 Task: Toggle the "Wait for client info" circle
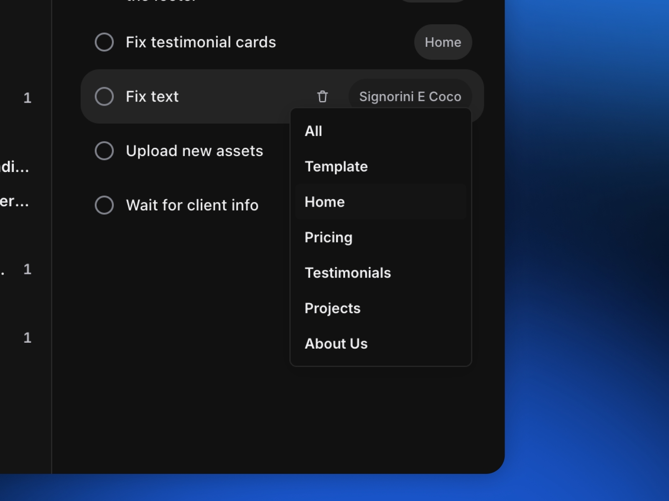[x=104, y=205]
